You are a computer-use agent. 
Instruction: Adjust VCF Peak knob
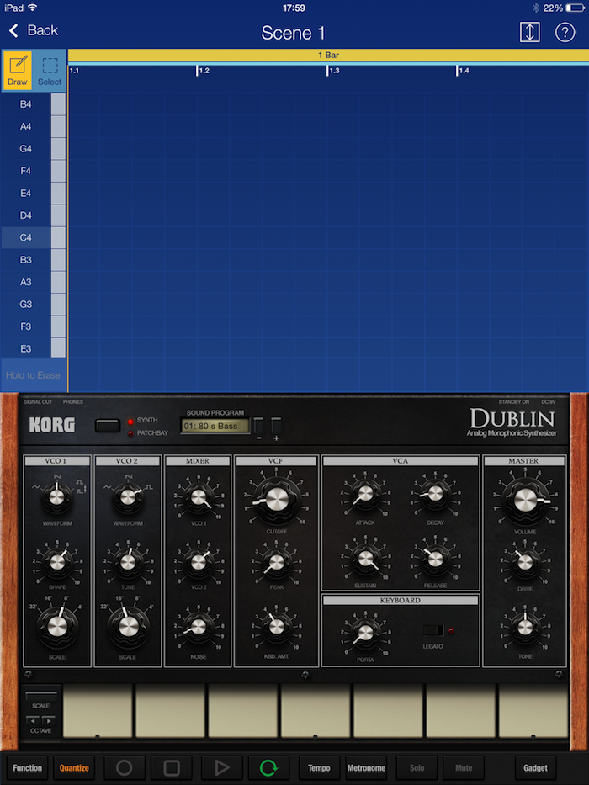click(276, 562)
